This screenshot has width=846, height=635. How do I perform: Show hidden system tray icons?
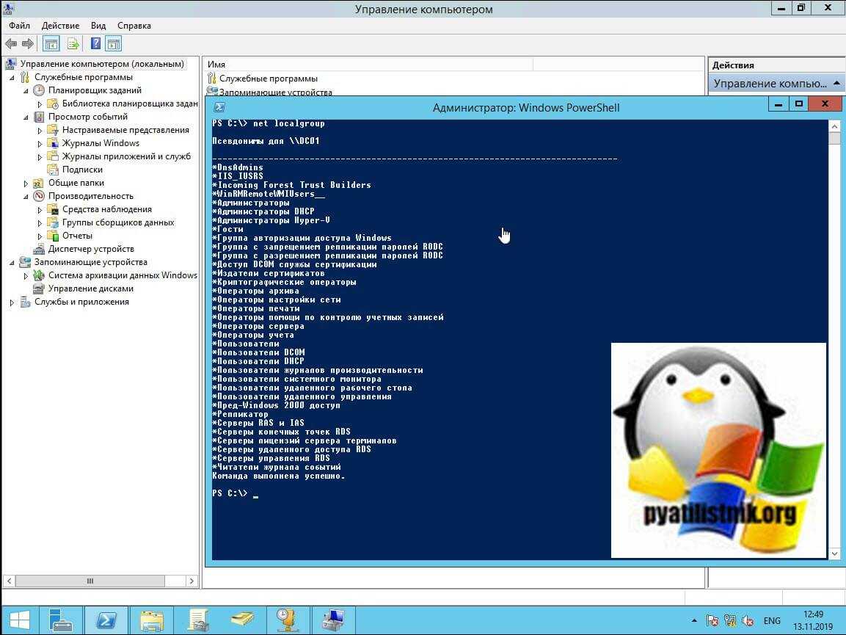[x=693, y=621]
